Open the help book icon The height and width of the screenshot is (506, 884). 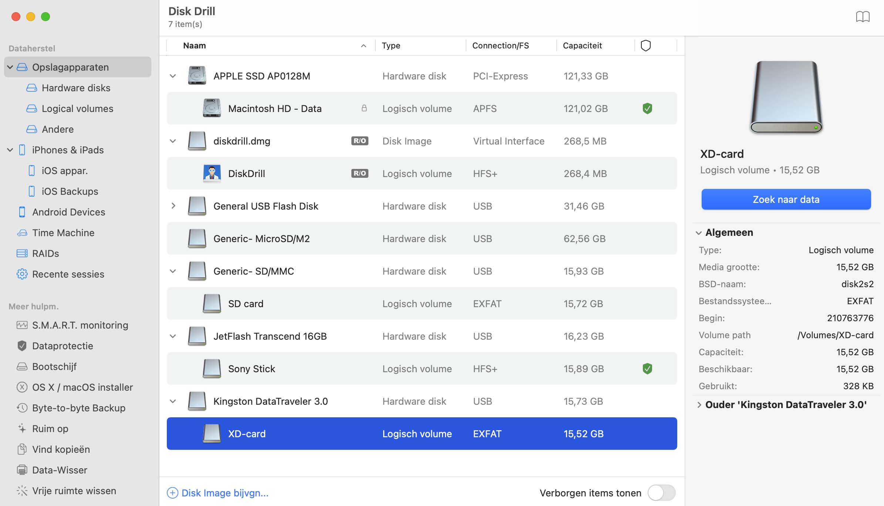[863, 17]
